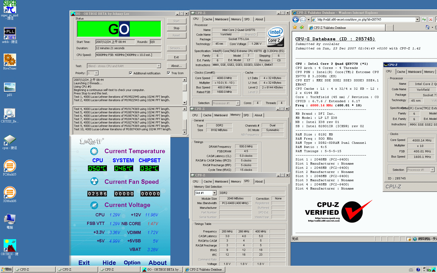The height and width of the screenshot is (273, 437).
Task: Click the Current Fan Speed fan icon
Action: click(94, 181)
